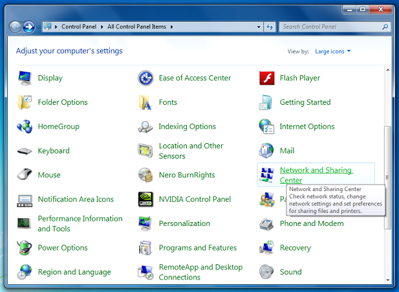Click the Folder Options icon
Viewport: 399px width, 292px height.
coord(25,102)
